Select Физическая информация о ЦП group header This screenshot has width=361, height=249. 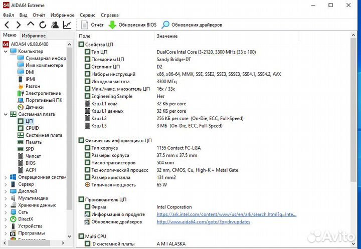[115, 141]
